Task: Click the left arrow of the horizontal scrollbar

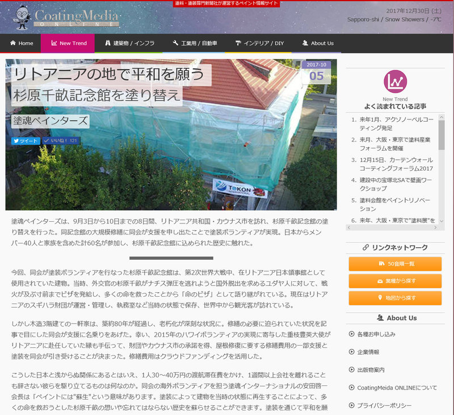Action: (x=348, y=227)
